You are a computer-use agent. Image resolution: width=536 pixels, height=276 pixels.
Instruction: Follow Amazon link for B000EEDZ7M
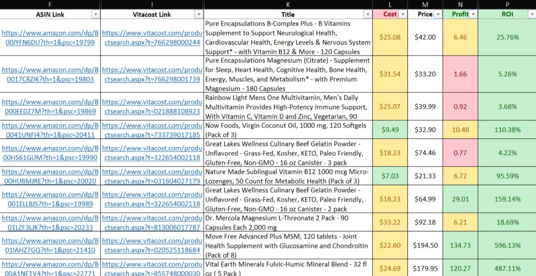(50, 107)
